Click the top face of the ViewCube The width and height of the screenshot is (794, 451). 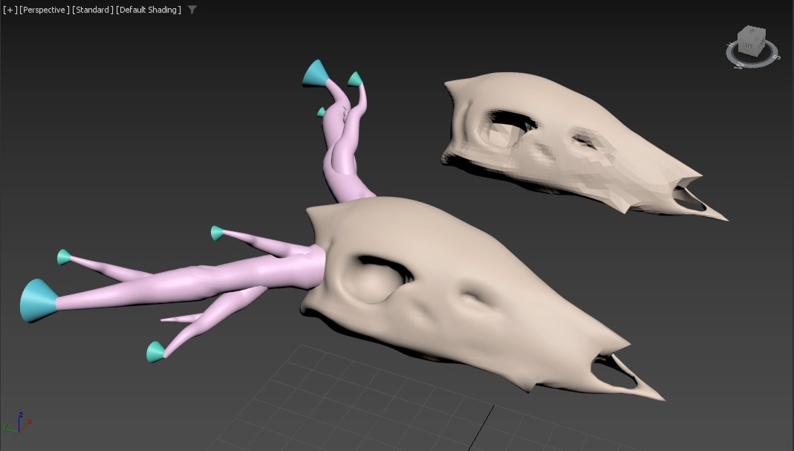(x=753, y=32)
